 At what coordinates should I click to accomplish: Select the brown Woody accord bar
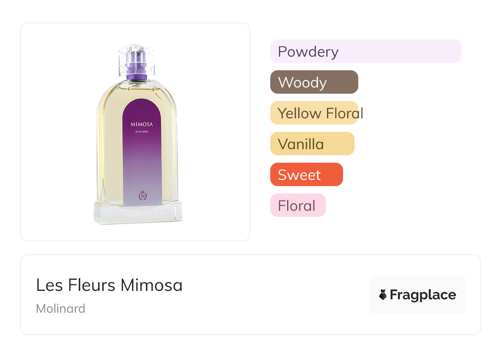[314, 82]
